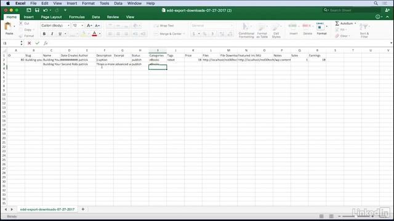Click the Undo arrow icon

(x=45, y=10)
